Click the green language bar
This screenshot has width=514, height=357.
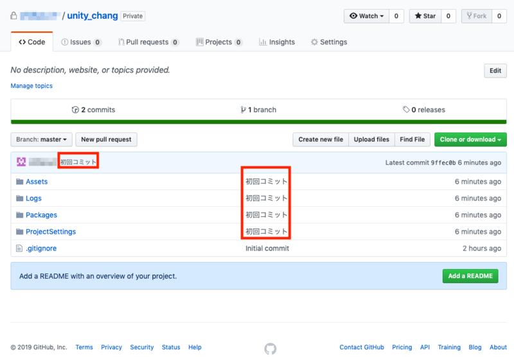point(259,122)
